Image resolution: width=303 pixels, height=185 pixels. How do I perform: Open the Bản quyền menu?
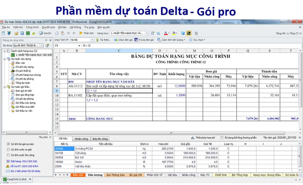[x=103, y=27]
